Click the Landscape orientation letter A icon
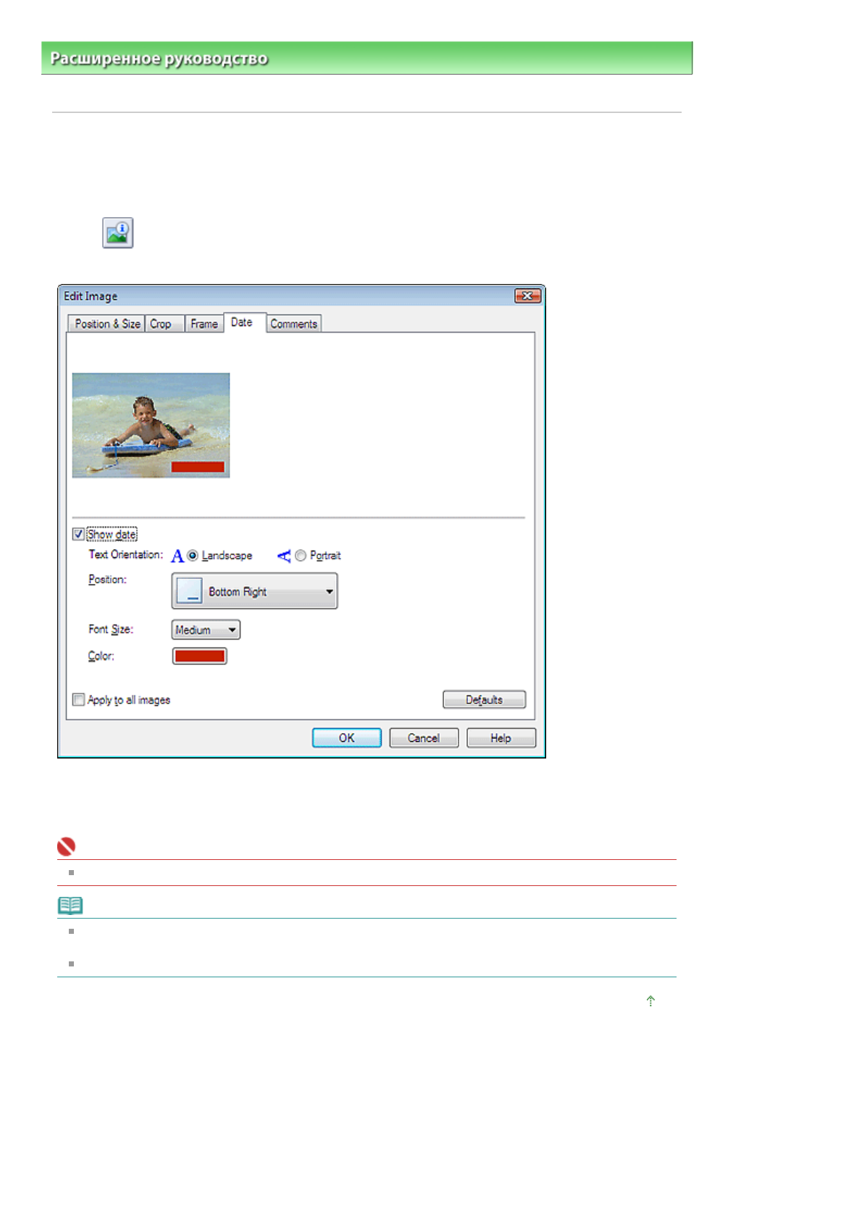 (x=177, y=556)
